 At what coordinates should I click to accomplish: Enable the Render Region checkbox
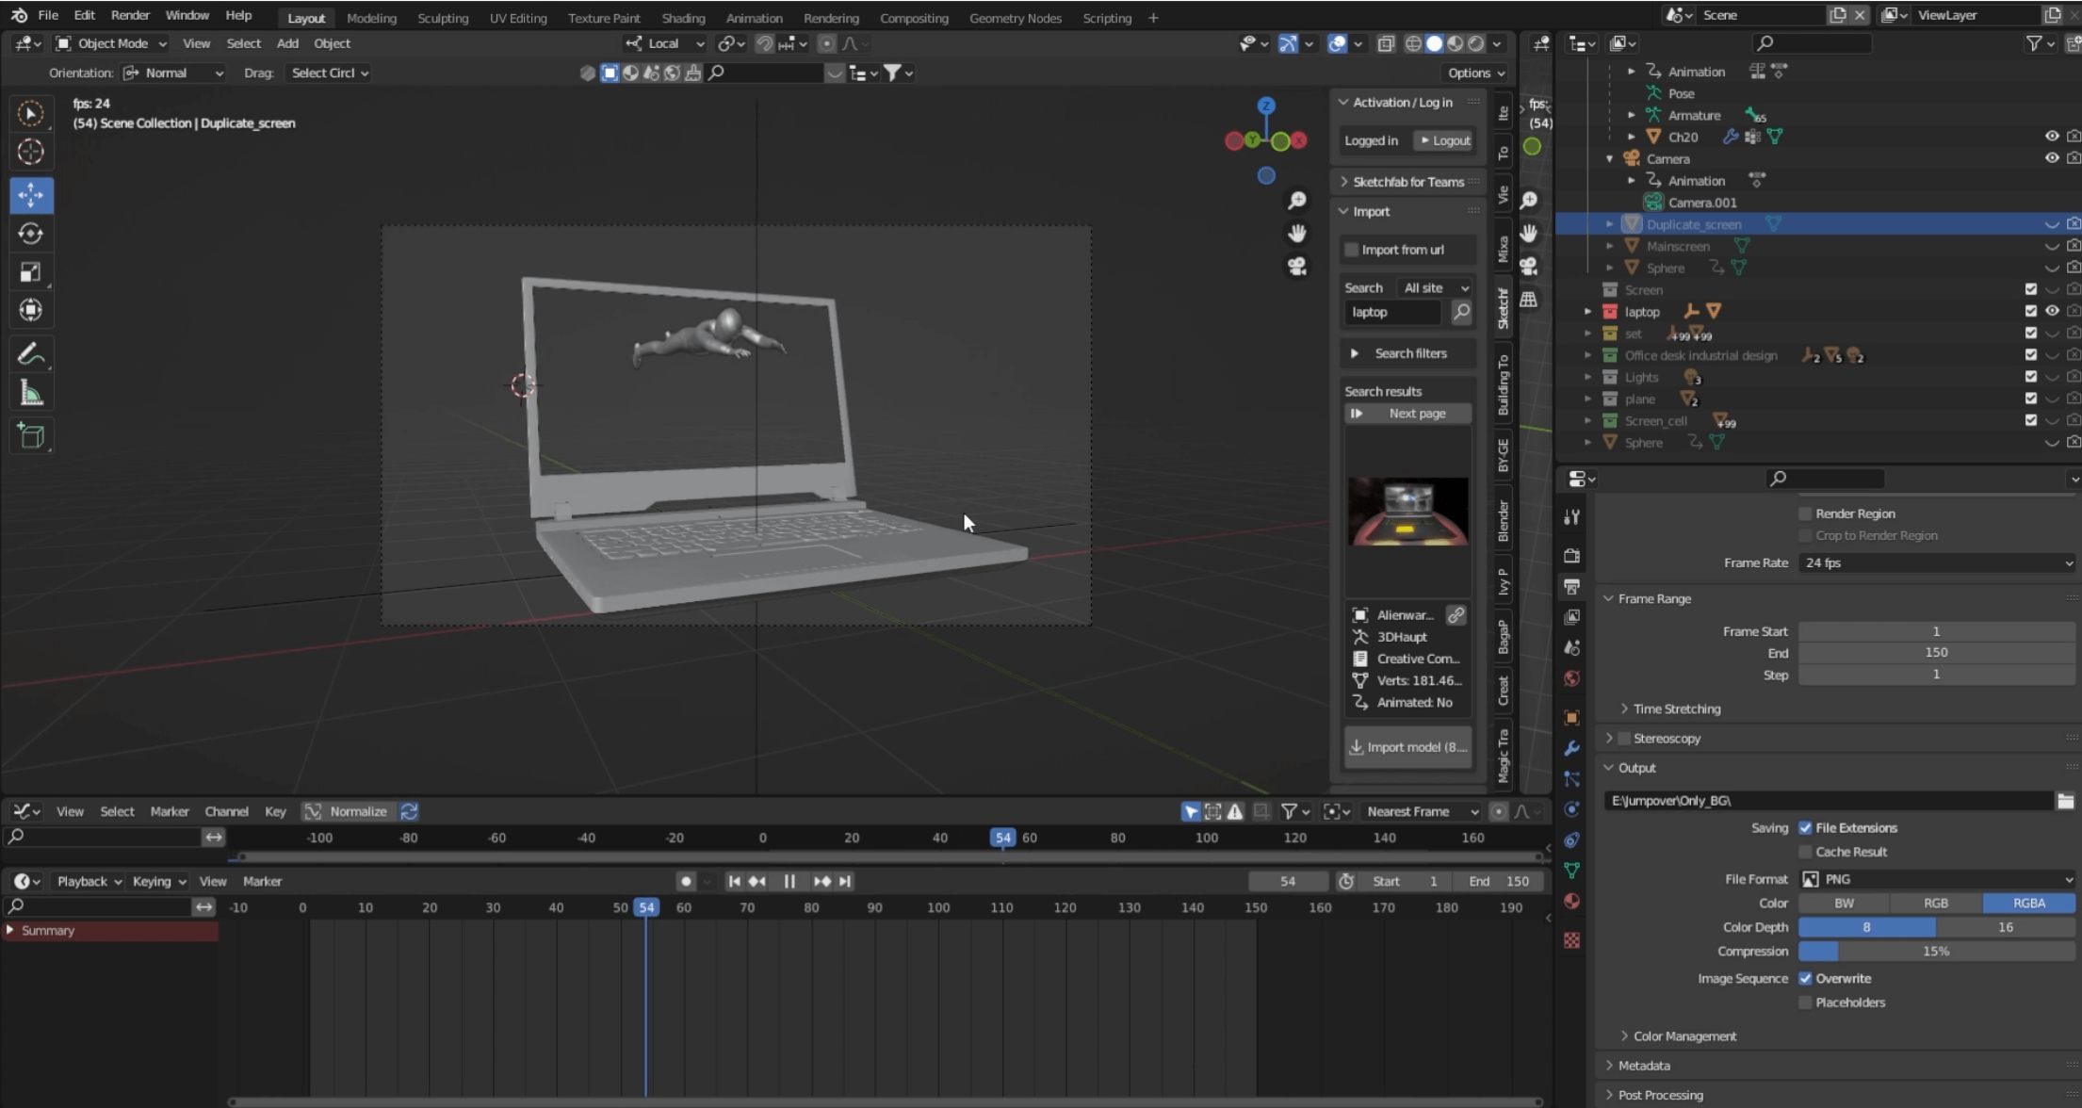point(1805,513)
